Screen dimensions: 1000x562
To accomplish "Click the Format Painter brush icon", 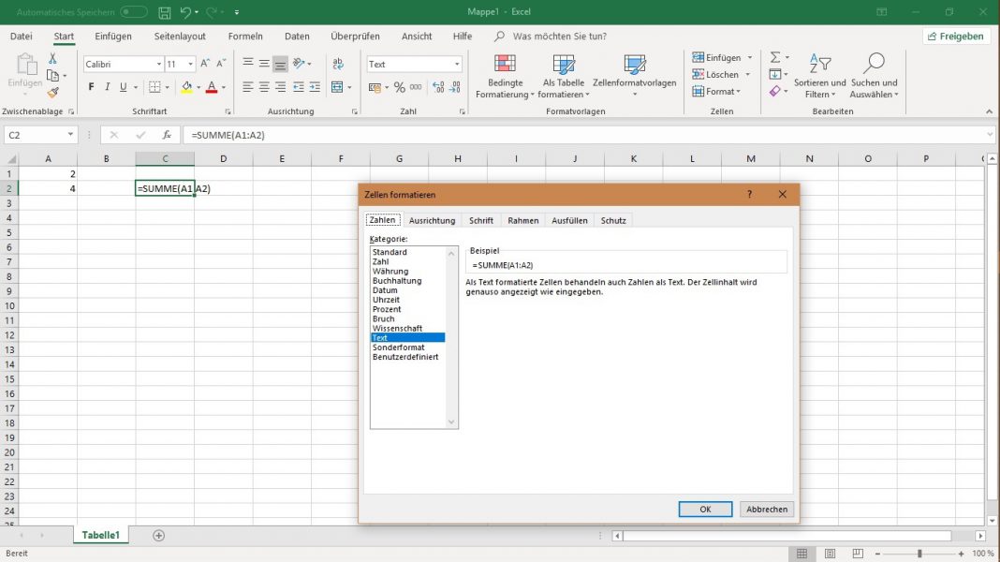I will pyautogui.click(x=53, y=91).
